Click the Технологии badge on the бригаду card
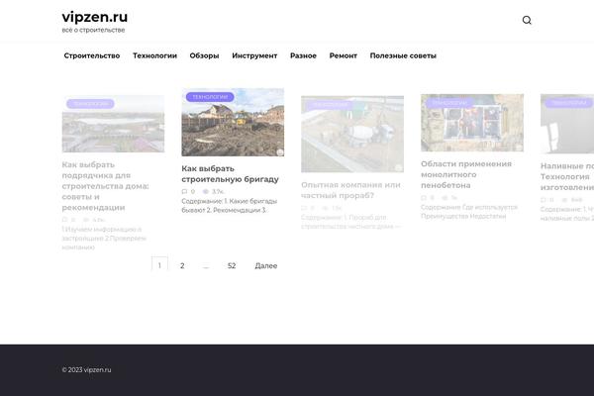This screenshot has width=594, height=396. click(210, 97)
